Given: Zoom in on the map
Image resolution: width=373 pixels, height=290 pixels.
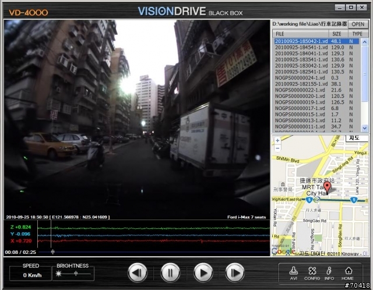Looking at the screenshot, I should click(277, 140).
